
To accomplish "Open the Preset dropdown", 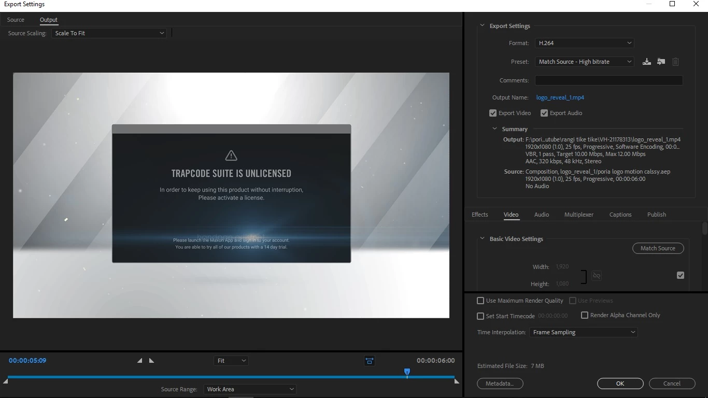I will point(584,62).
